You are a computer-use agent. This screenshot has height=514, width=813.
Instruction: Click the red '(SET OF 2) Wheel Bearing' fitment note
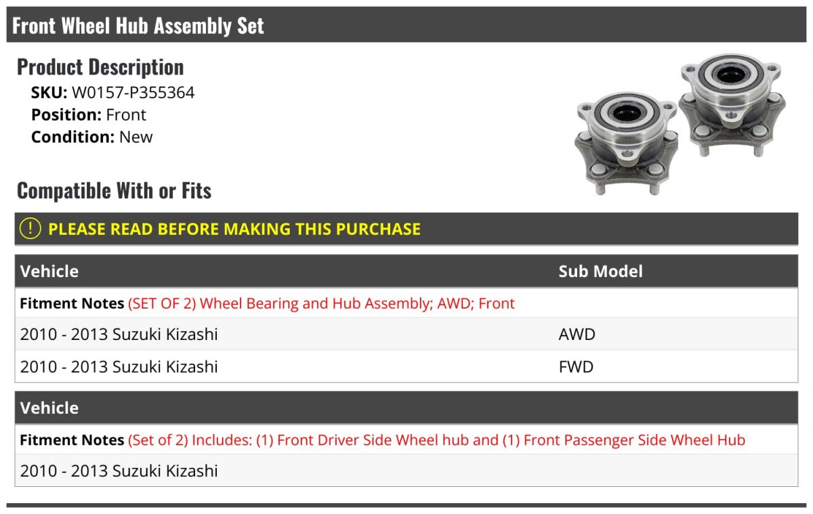click(x=321, y=303)
